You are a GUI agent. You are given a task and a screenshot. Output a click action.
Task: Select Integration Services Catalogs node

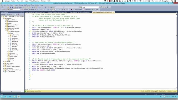(x=14, y=70)
